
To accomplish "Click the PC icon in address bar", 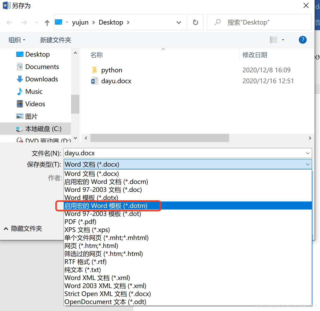I will [59, 22].
